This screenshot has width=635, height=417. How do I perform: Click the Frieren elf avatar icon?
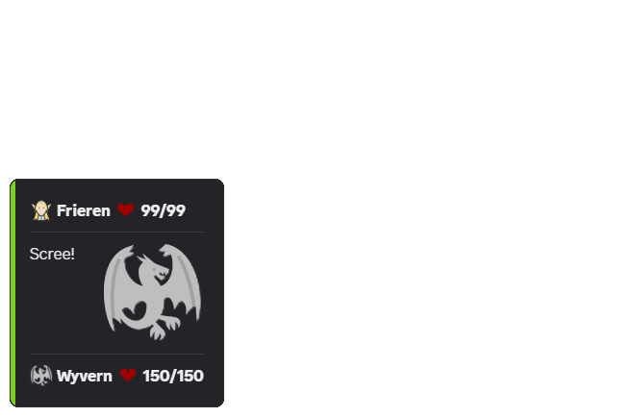(41, 210)
